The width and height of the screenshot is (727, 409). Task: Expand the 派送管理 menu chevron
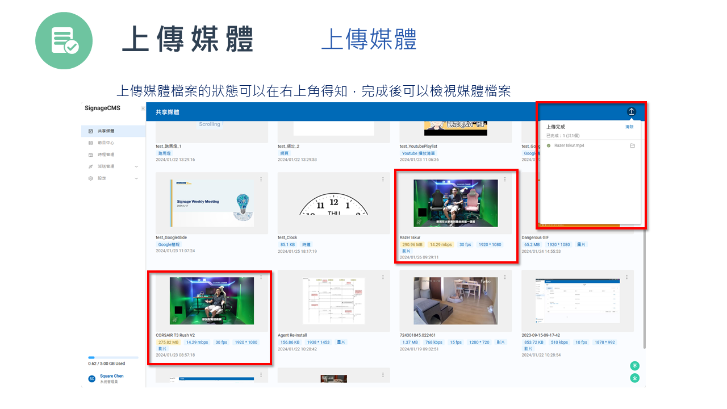pyautogui.click(x=136, y=166)
